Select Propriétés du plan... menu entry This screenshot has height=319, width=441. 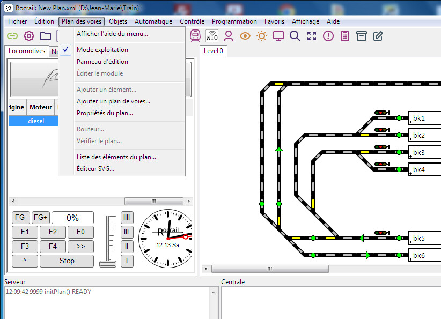click(x=105, y=113)
